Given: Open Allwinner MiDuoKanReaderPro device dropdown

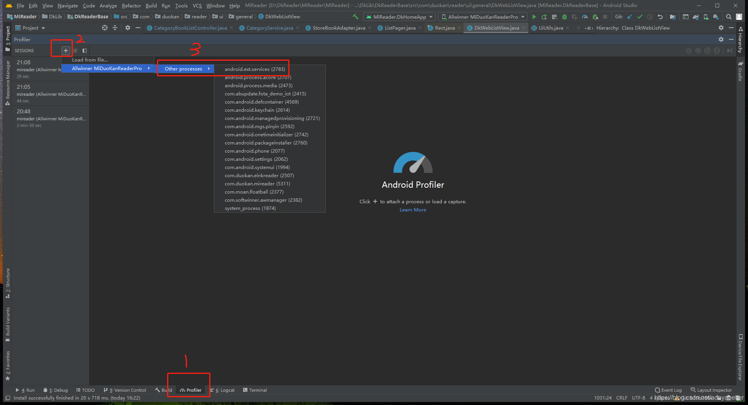Looking at the screenshot, I should pyautogui.click(x=483, y=17).
